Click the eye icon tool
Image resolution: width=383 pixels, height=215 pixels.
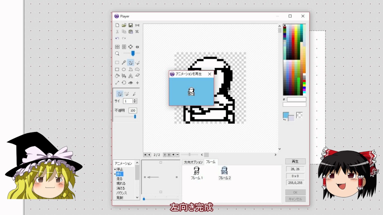[x=130, y=83]
